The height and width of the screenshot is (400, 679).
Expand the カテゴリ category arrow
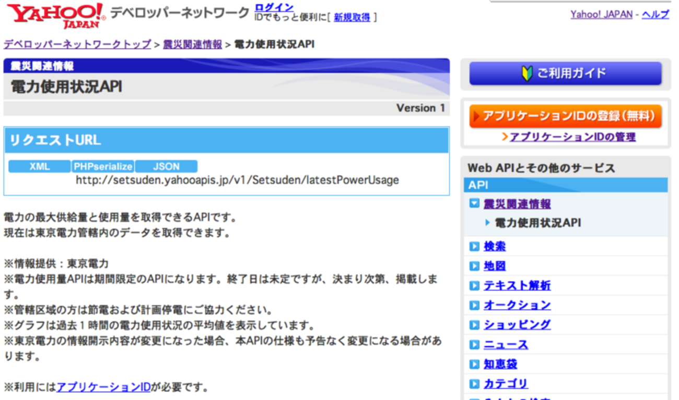(x=474, y=384)
